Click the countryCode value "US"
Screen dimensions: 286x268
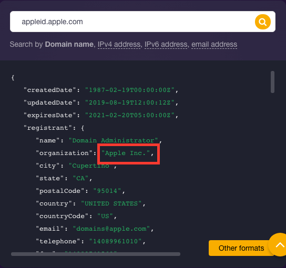[105, 216]
